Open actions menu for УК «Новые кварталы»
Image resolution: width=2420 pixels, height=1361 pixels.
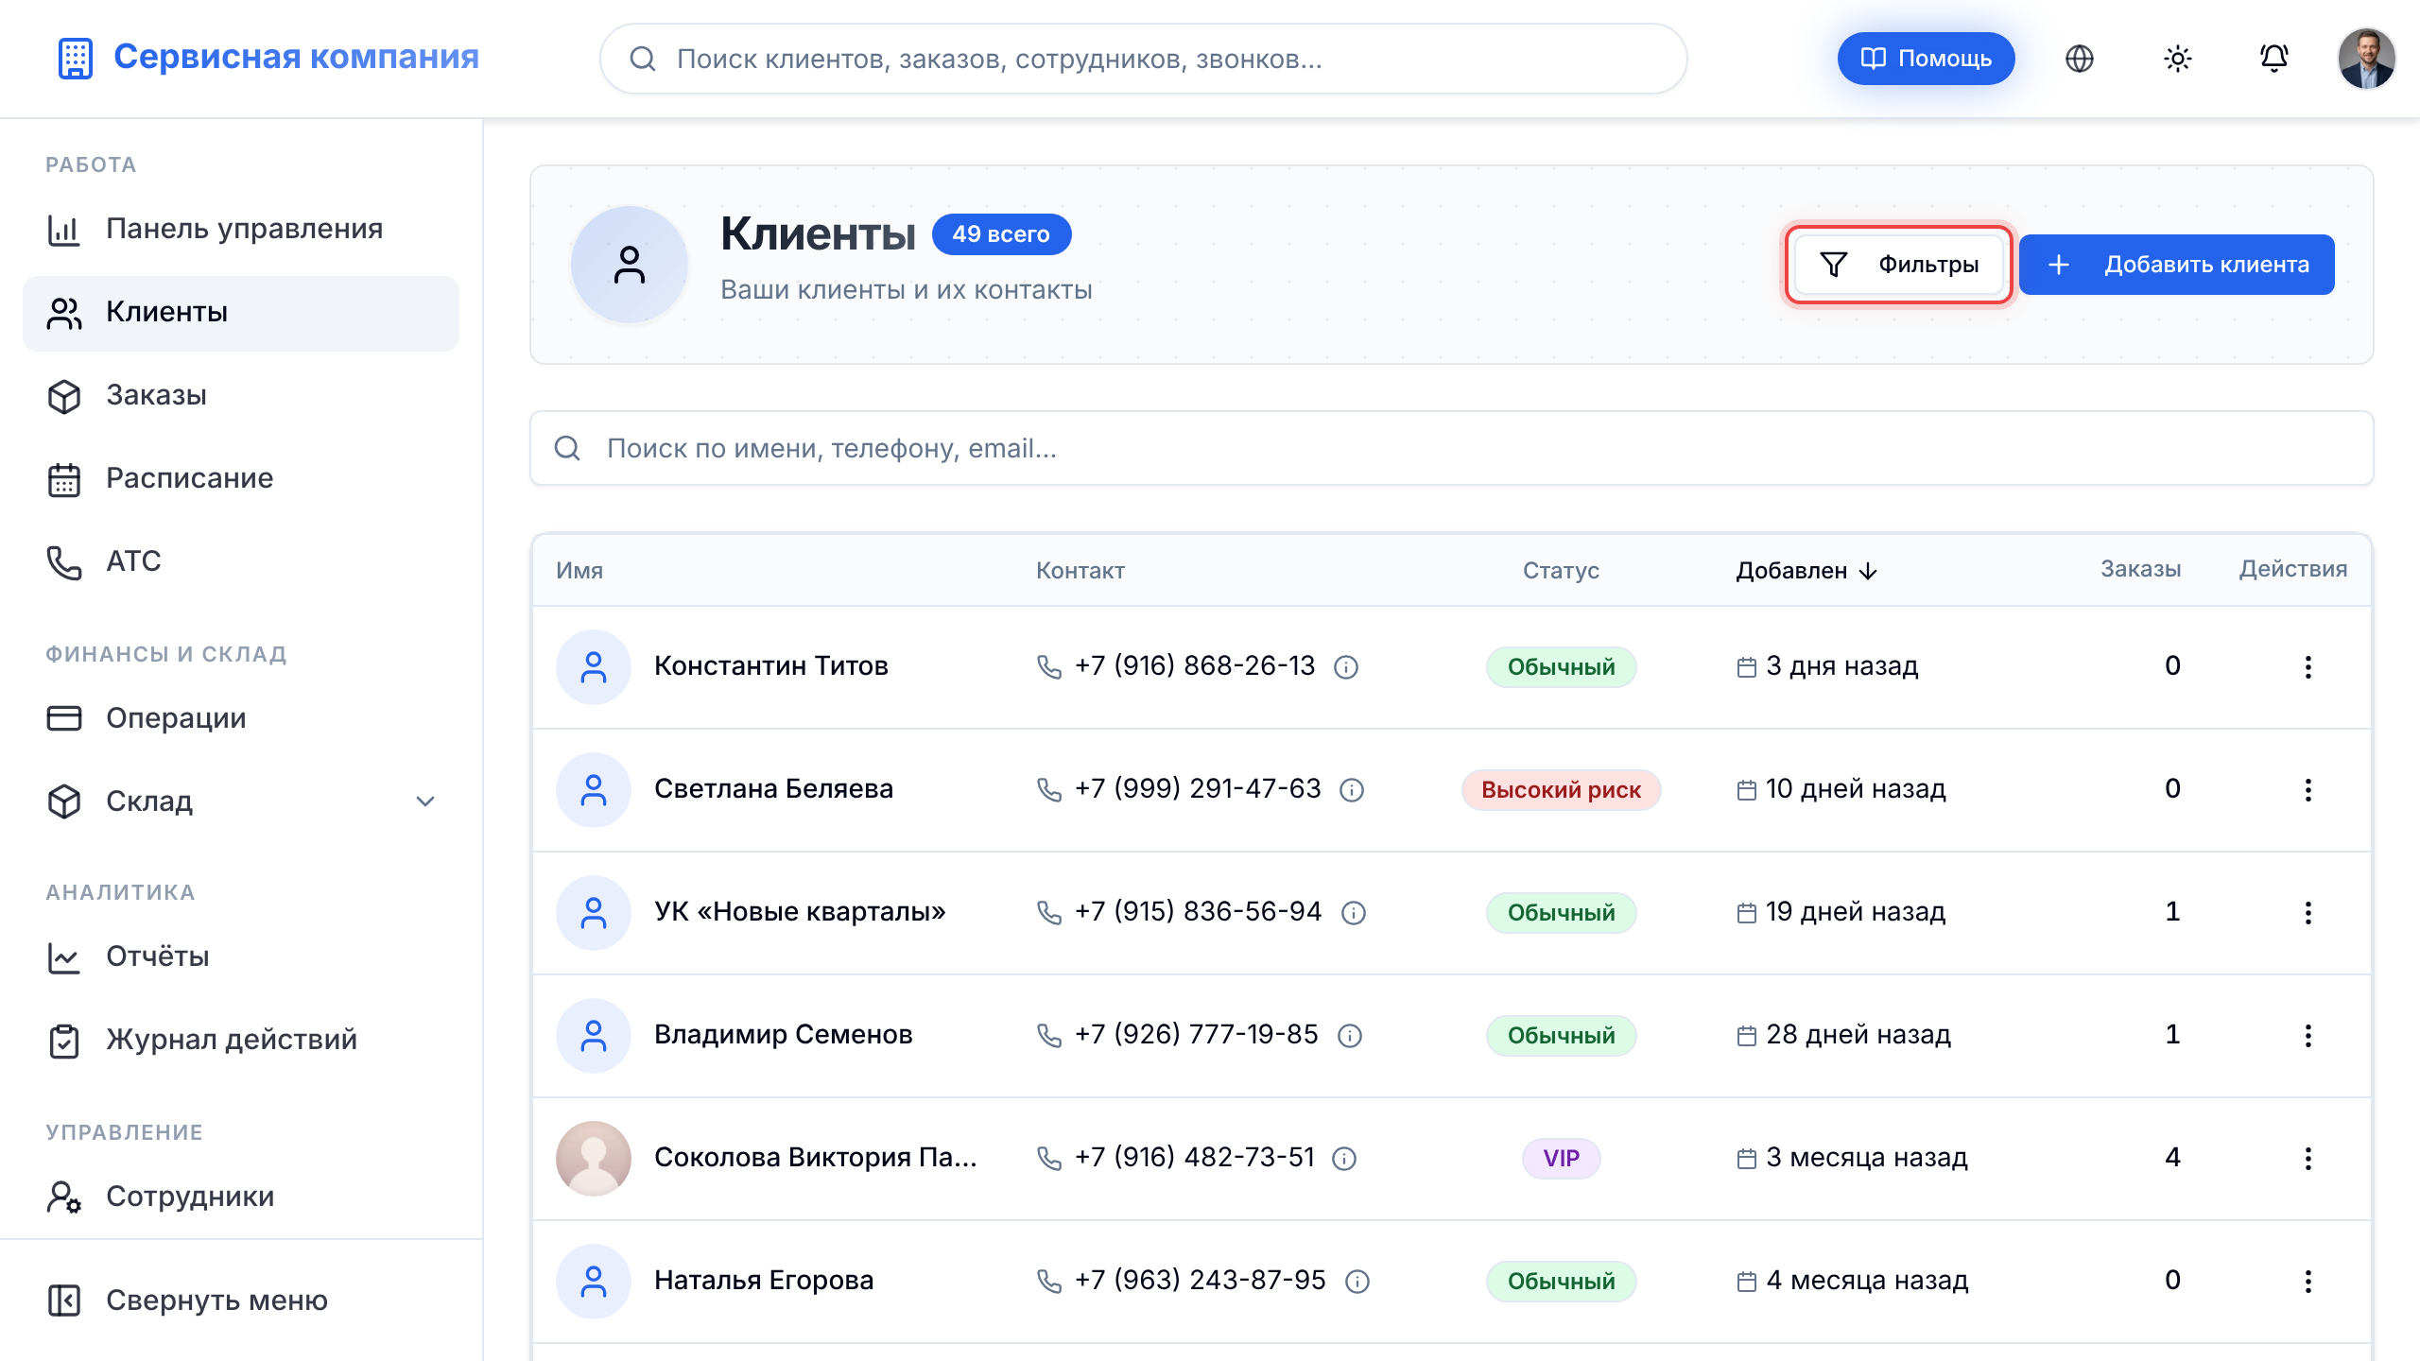2308,913
